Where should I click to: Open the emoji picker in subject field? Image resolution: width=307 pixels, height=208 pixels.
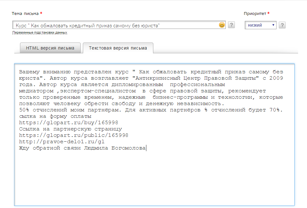[x=222, y=25]
